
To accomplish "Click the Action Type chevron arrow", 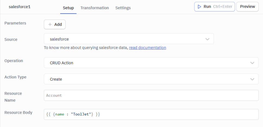I will [x=252, y=79].
